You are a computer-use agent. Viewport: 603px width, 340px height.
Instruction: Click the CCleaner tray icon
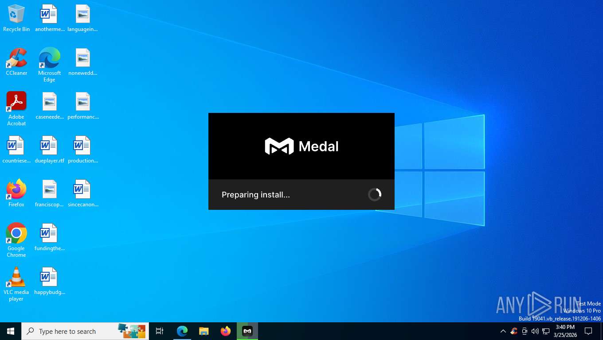coord(514,331)
